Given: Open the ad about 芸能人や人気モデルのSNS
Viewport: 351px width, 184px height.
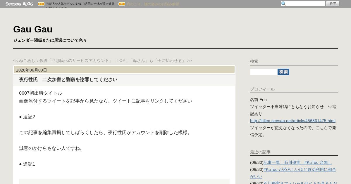Looking at the screenshot, I should click(x=80, y=5).
